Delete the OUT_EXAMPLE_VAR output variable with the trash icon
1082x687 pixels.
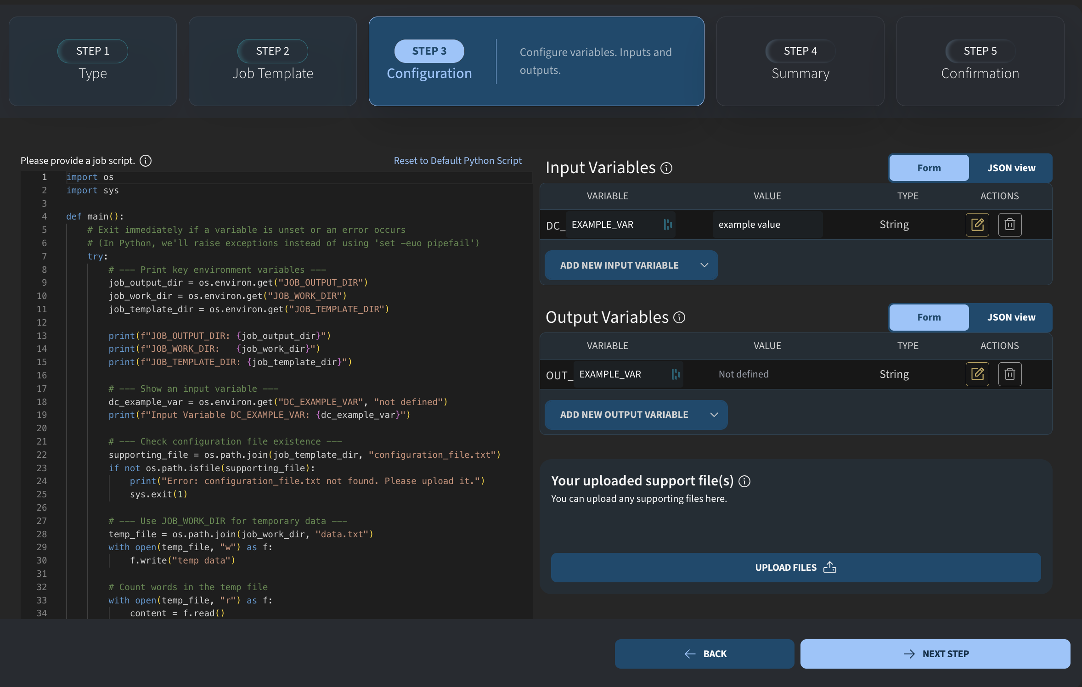[x=1009, y=374]
